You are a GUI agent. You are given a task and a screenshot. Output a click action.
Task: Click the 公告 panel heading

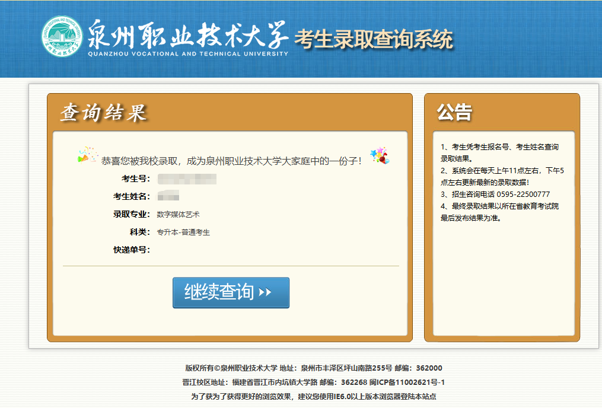(454, 112)
